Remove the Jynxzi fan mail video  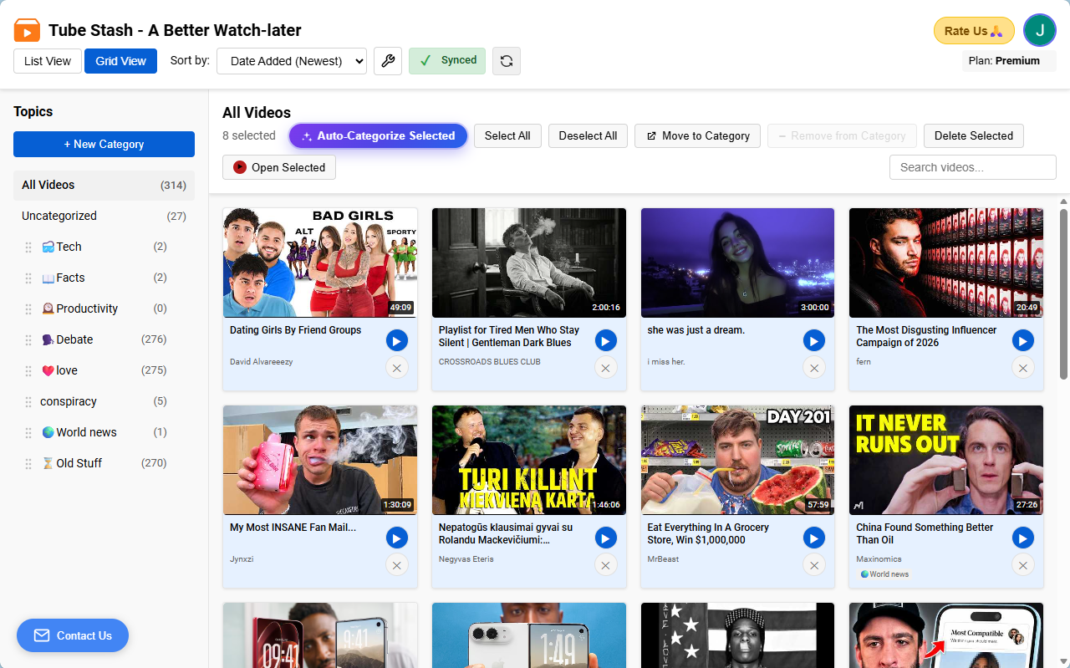[x=396, y=565]
